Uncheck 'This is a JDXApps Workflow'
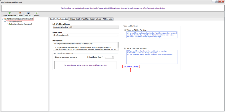Image resolution: width=225 pixels, height=112 pixels. (x=125, y=48)
